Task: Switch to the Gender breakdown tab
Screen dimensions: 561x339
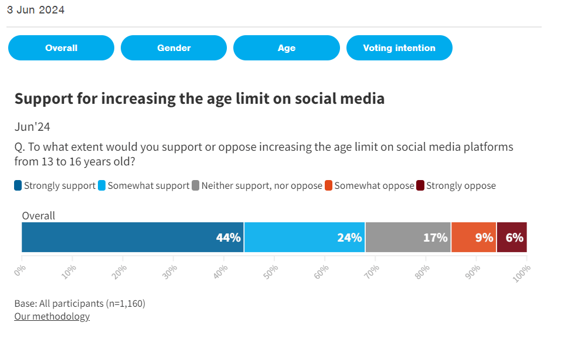Action: tap(174, 48)
